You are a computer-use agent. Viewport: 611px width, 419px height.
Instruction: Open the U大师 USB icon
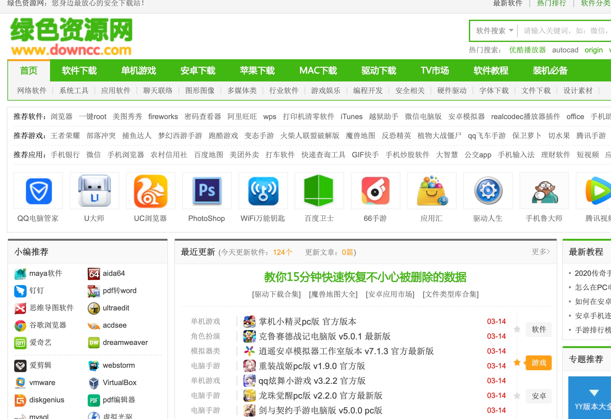94,191
